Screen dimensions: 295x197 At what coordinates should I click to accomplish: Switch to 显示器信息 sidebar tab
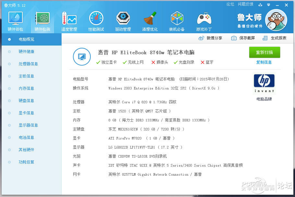click(x=32, y=125)
